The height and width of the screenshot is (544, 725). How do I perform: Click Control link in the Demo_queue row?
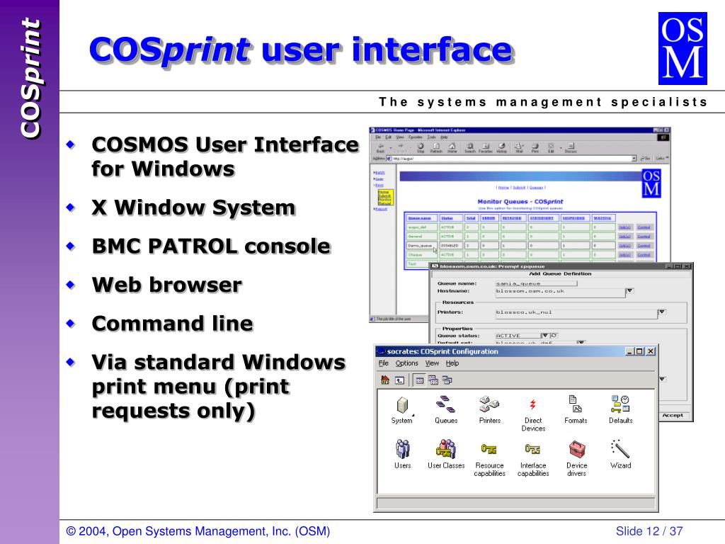[x=644, y=246]
